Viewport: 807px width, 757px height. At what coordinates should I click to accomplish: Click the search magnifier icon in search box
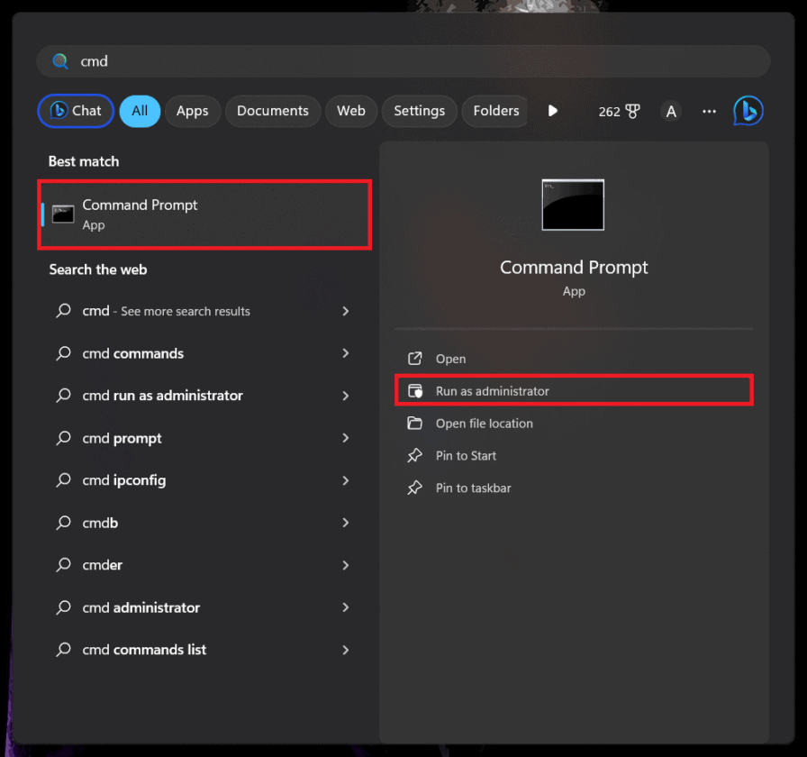[x=59, y=60]
